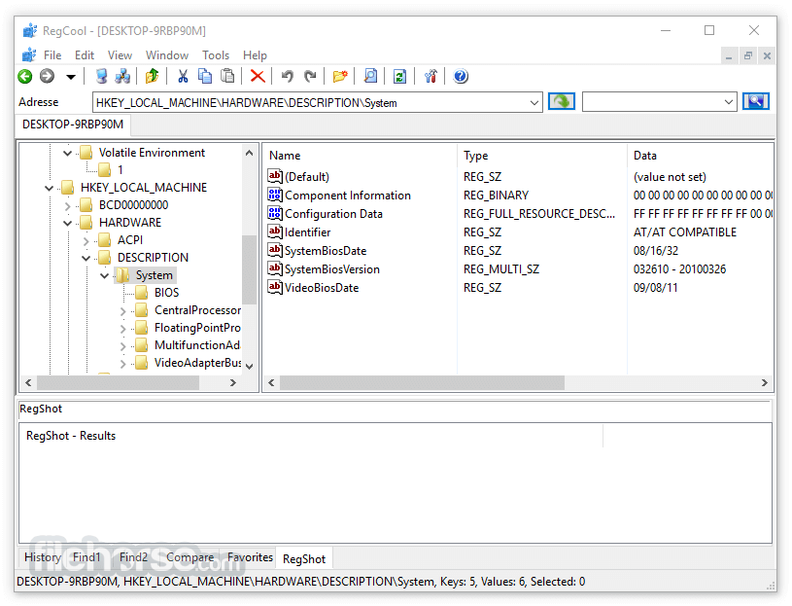Screen dimensions: 792x606
Task: Sort by the Data column header
Action: pyautogui.click(x=700, y=156)
